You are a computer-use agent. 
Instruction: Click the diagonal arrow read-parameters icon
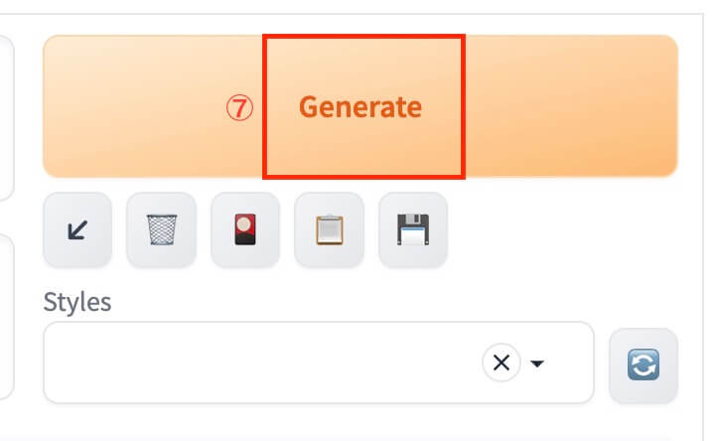click(77, 229)
